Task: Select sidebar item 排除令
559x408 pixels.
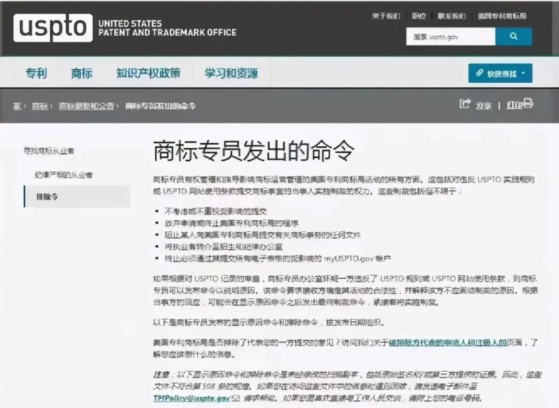Action: [x=77, y=197]
